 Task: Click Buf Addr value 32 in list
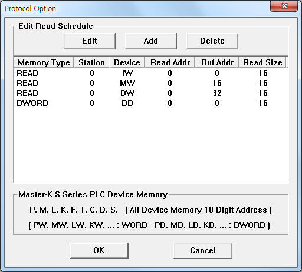click(217, 93)
